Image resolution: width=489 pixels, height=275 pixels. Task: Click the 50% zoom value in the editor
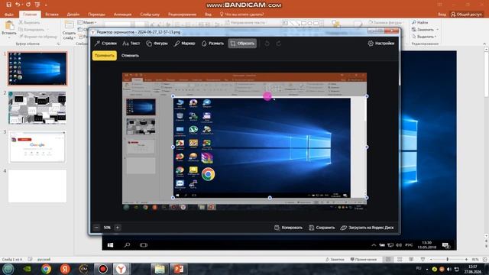[x=107, y=228]
